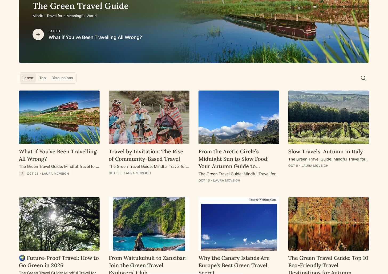Select the Latest tab
388x274 pixels.
coord(28,78)
